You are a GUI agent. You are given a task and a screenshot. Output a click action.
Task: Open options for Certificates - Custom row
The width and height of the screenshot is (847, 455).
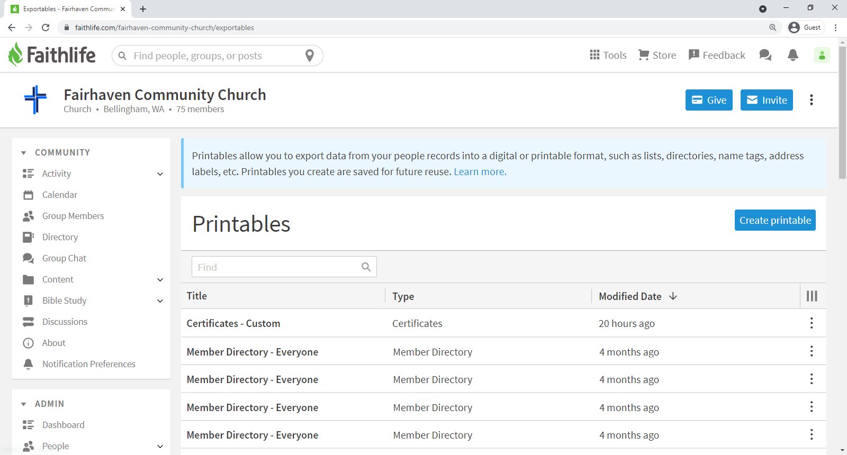point(812,323)
